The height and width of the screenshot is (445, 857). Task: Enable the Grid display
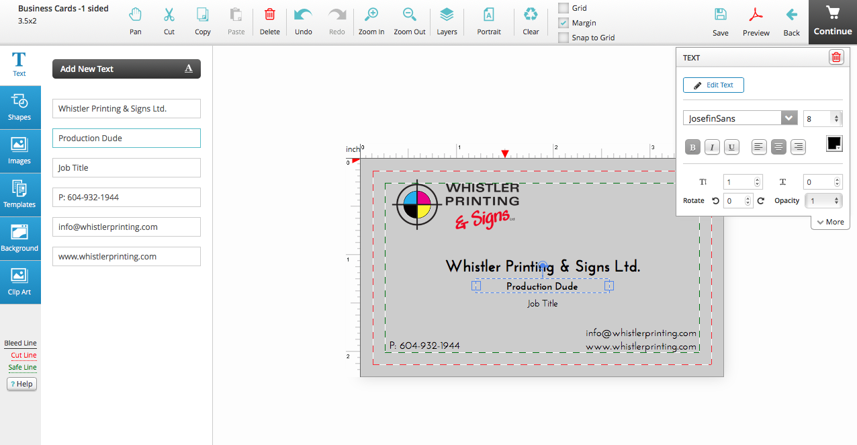click(x=563, y=7)
